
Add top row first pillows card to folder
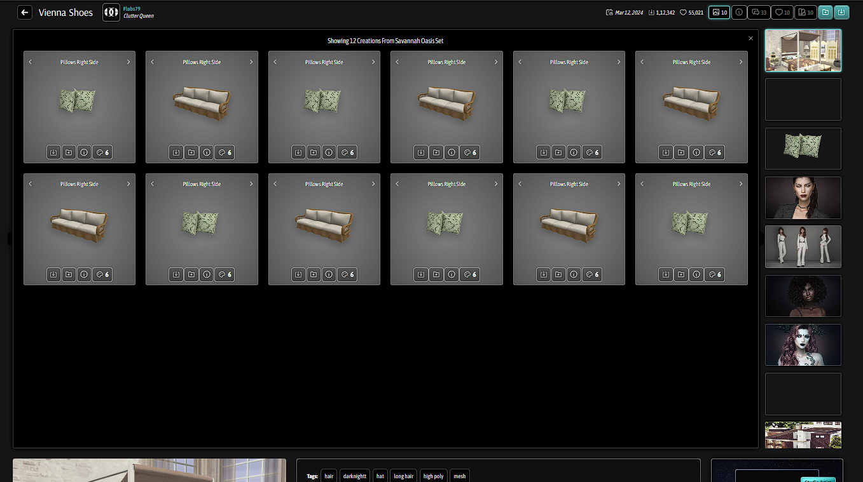click(69, 152)
